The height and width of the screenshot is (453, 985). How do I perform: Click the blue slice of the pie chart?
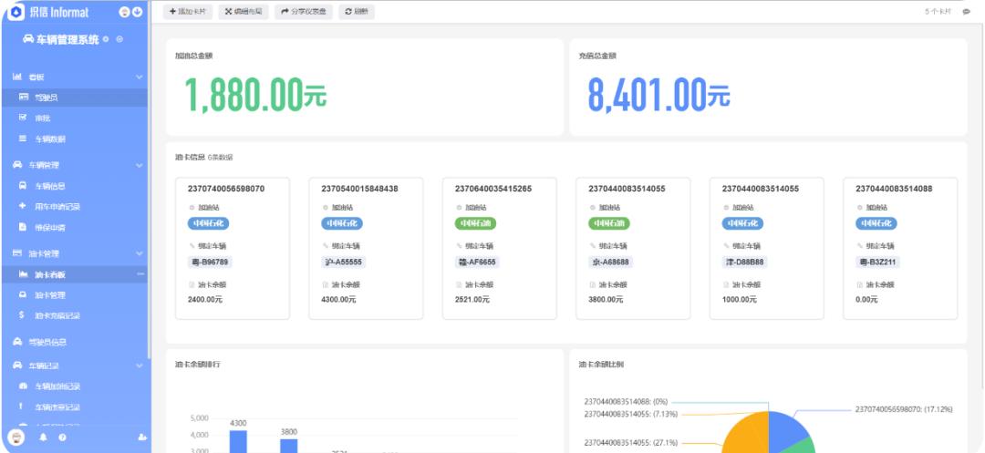click(x=785, y=429)
